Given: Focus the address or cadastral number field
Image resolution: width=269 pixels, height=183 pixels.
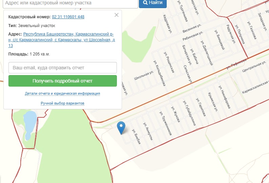Looking at the screenshot, I should [70, 3].
